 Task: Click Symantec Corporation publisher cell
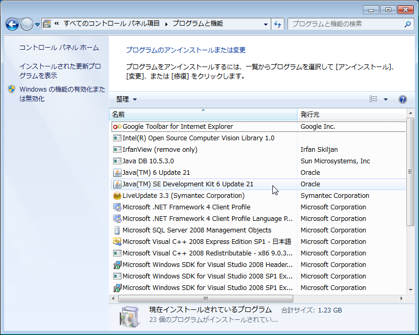[x=335, y=196]
